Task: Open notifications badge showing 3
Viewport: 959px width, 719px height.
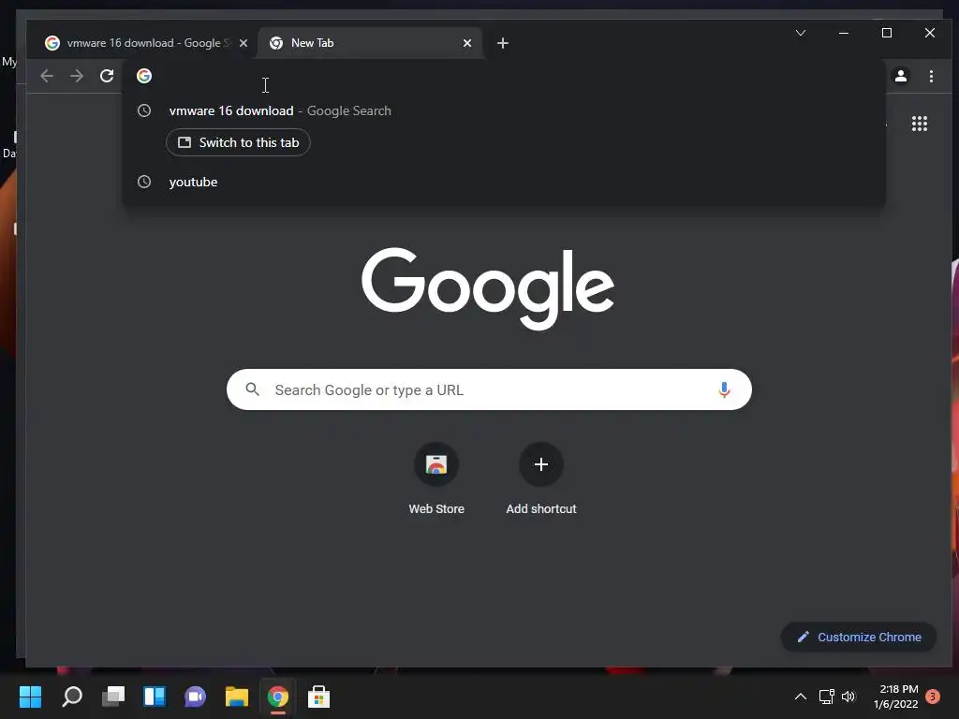Action: (933, 696)
